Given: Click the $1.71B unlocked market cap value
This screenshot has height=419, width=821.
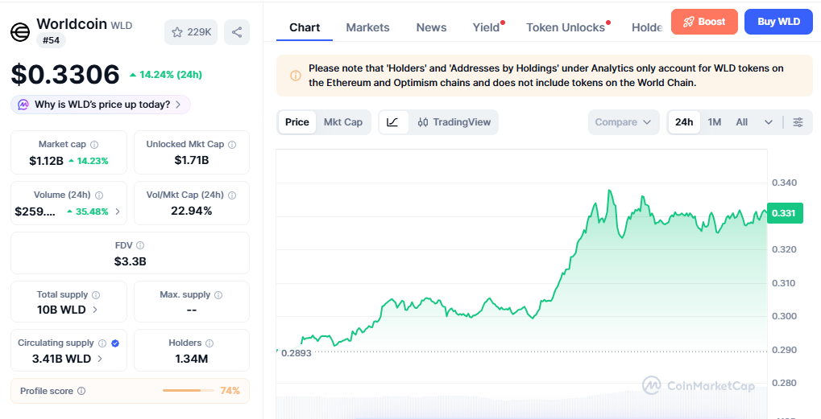Looking at the screenshot, I should pyautogui.click(x=192, y=160).
